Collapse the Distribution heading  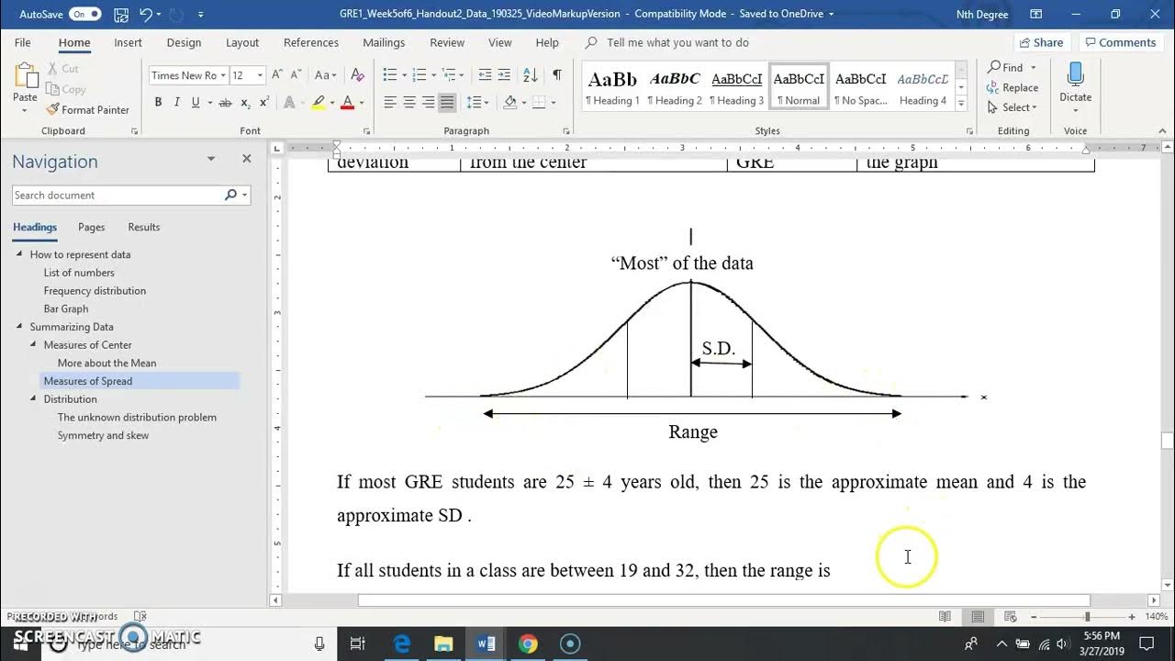[x=34, y=399]
